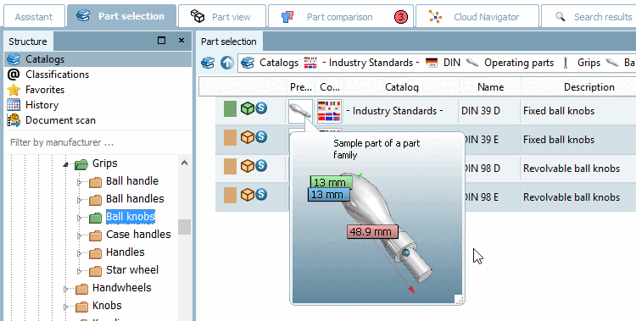This screenshot has width=636, height=321.
Task: Click the Co... column header
Action: pos(330,87)
